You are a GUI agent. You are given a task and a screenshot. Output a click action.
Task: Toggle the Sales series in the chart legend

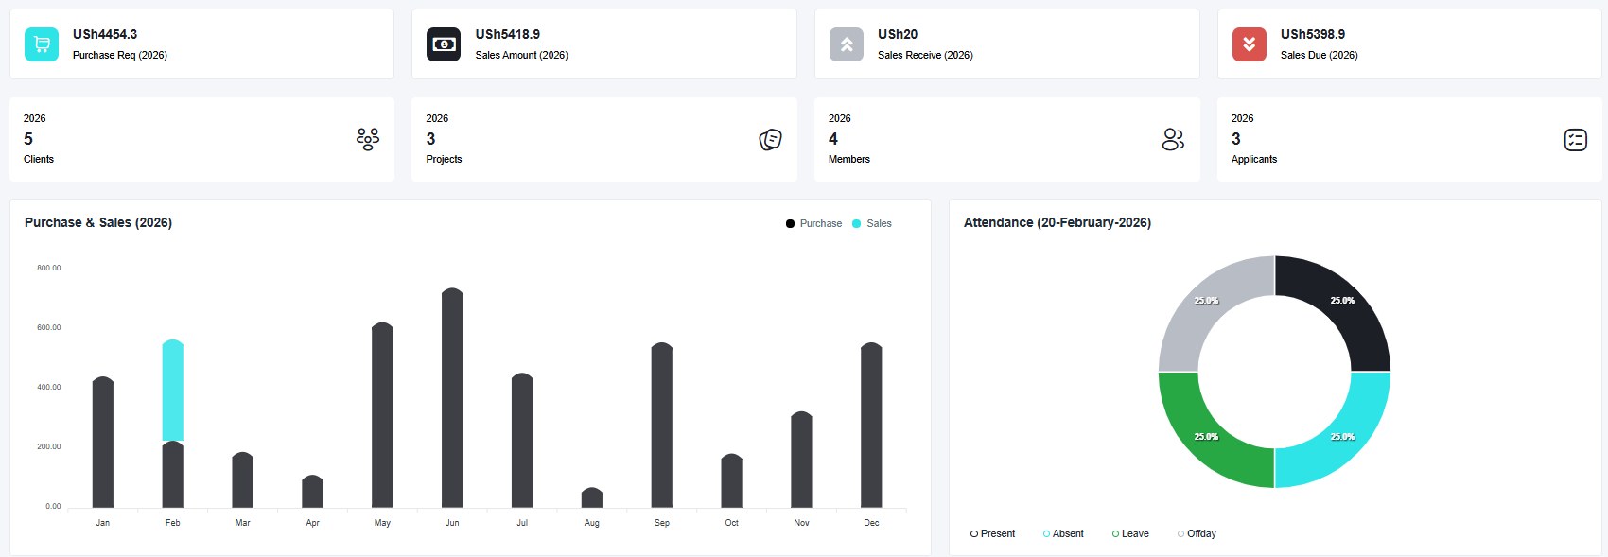coord(872,224)
